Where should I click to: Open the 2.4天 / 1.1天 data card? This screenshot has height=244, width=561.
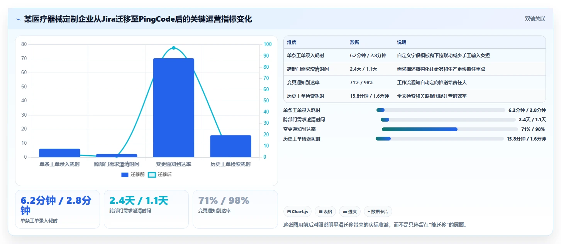(146, 209)
